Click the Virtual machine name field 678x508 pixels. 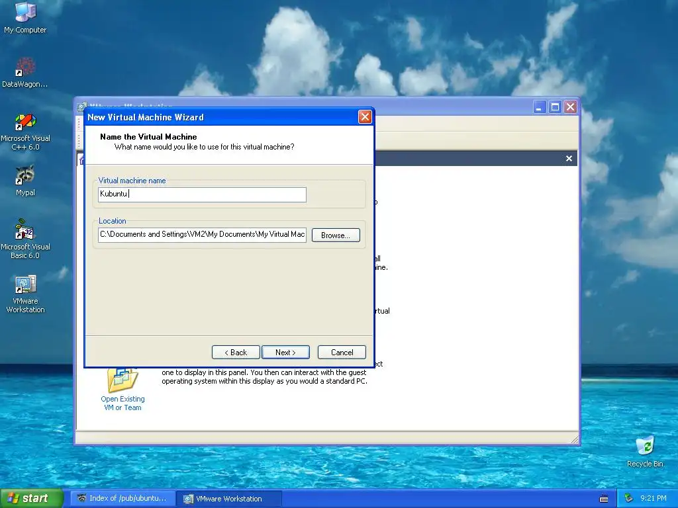point(202,194)
